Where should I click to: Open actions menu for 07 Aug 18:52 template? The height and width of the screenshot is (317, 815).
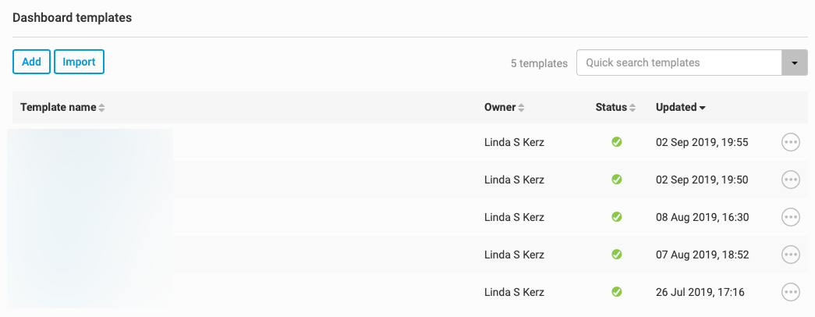pyautogui.click(x=790, y=255)
